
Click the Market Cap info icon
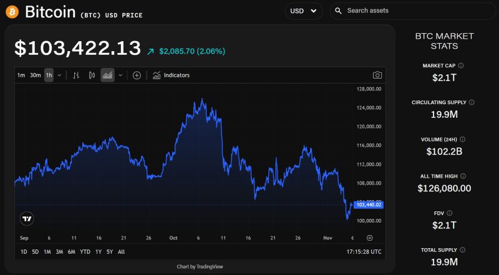pyautogui.click(x=461, y=65)
